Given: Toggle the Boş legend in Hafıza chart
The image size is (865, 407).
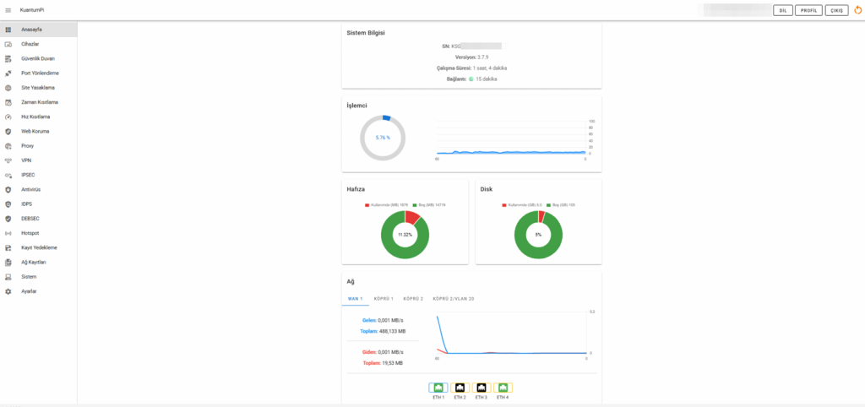Looking at the screenshot, I should (x=429, y=204).
